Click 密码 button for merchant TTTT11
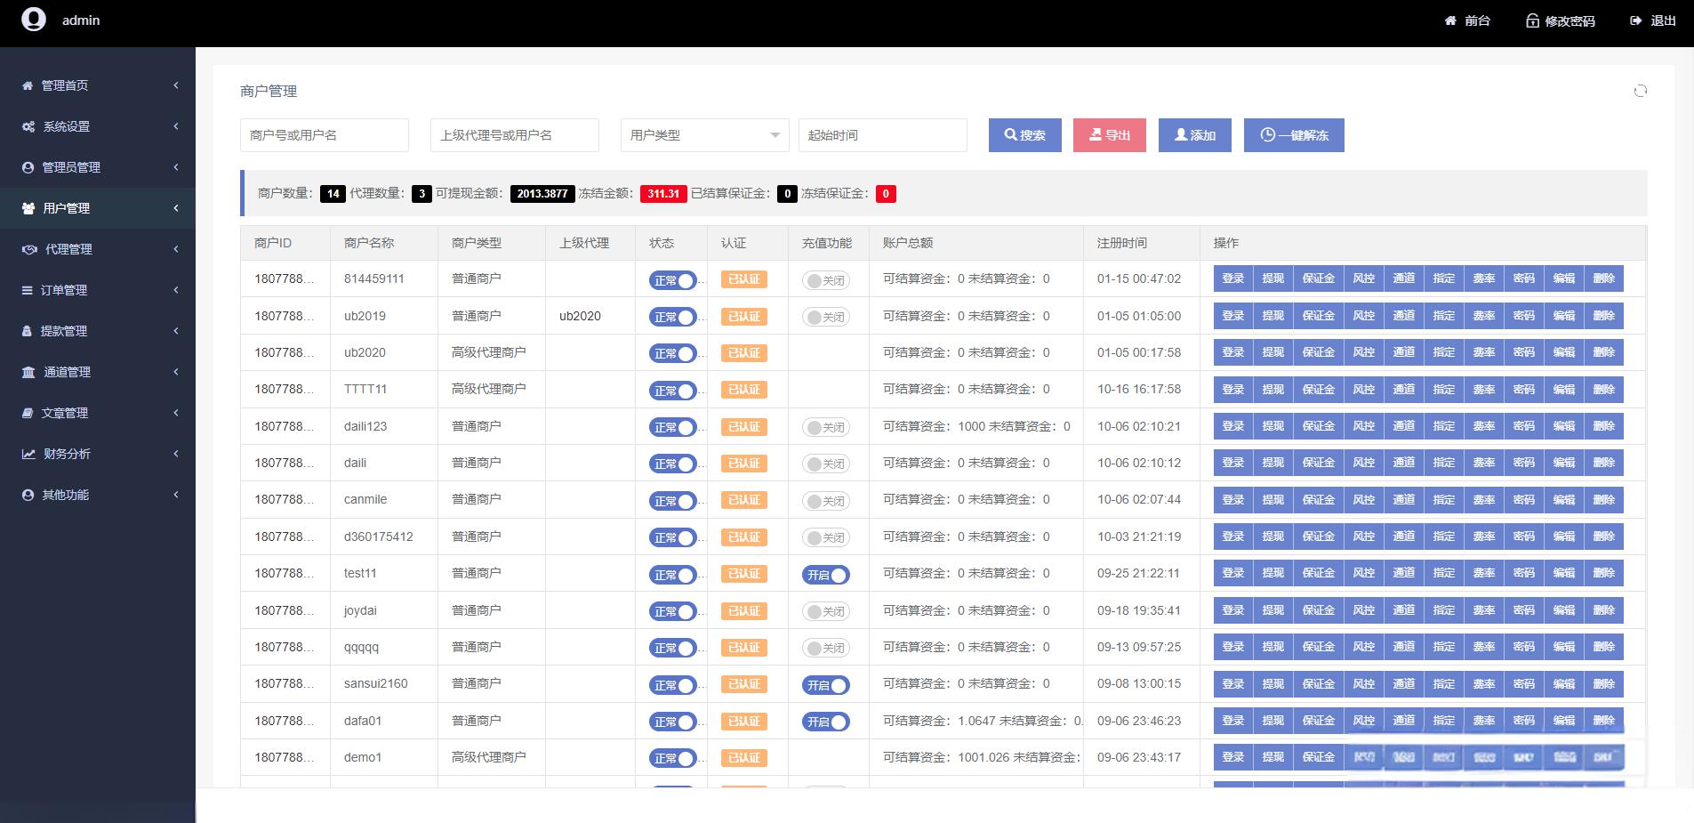This screenshot has height=823, width=1694. tap(1524, 390)
